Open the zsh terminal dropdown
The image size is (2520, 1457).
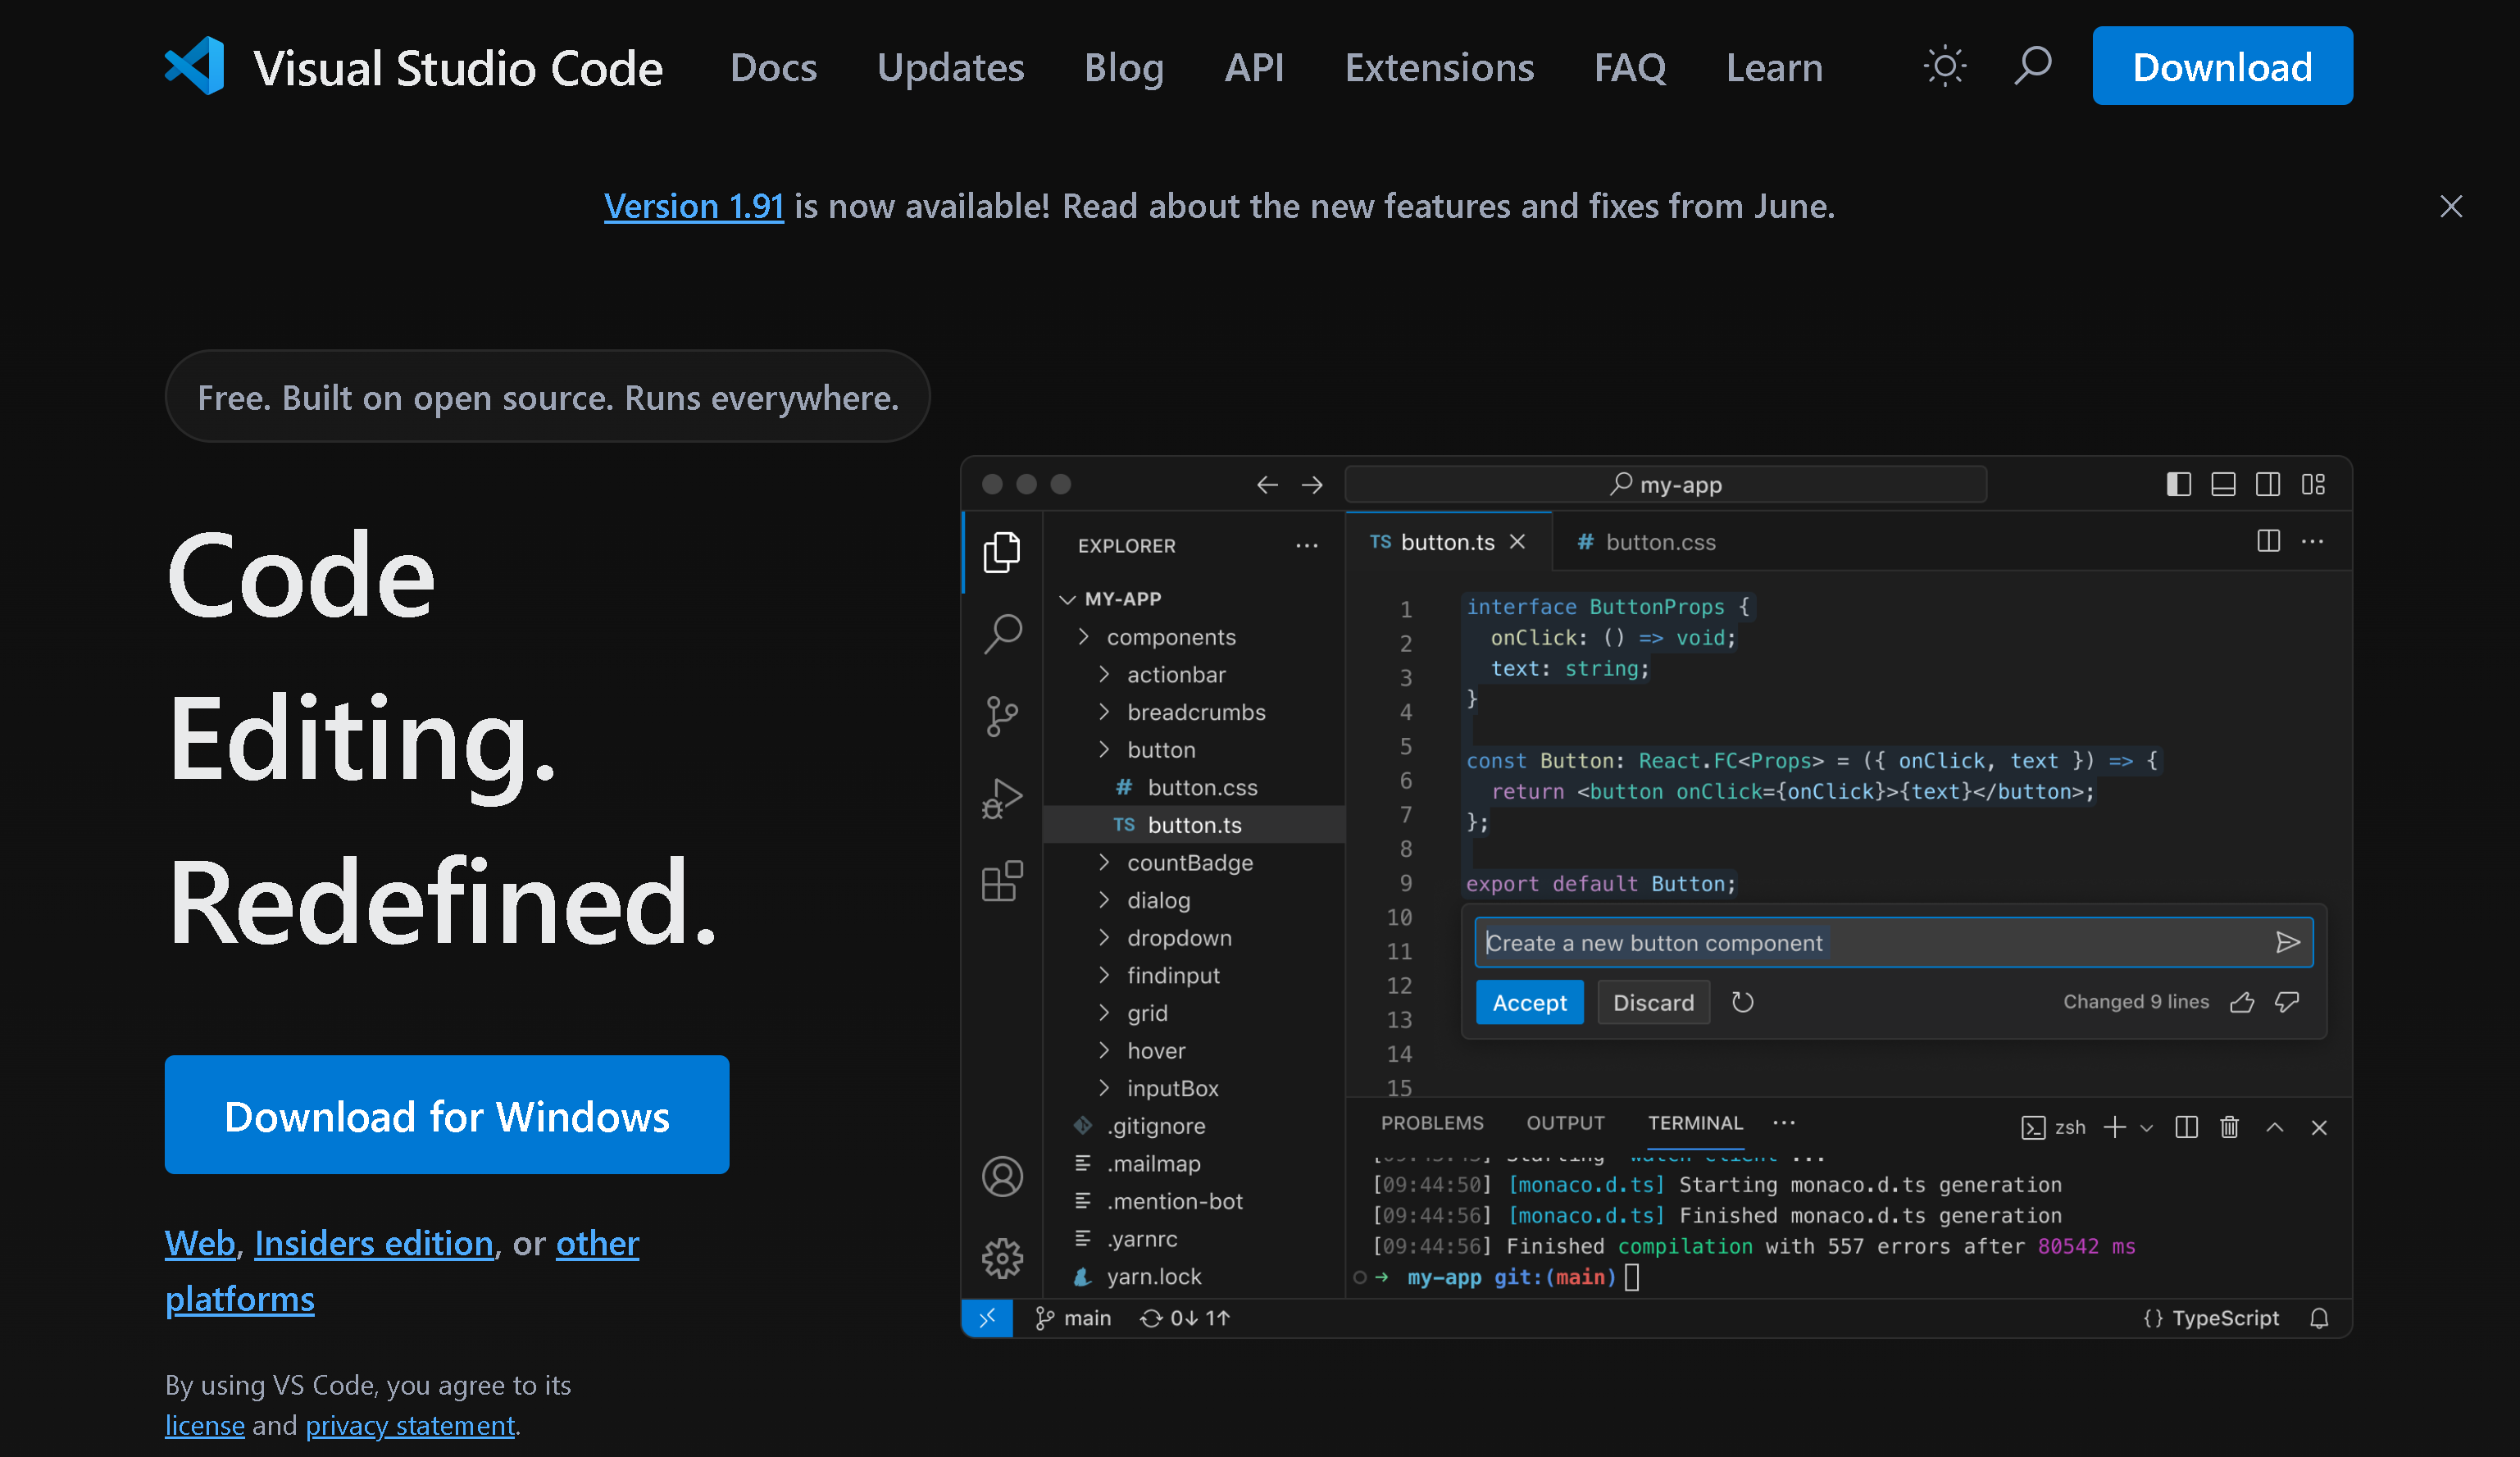point(2148,1127)
